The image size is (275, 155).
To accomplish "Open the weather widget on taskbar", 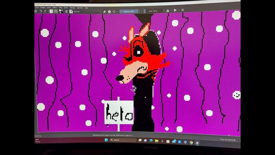I will click(x=38, y=141).
